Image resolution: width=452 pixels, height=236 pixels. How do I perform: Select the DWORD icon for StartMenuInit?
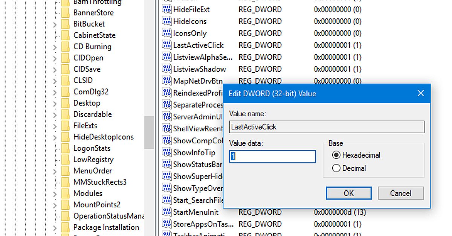(167, 212)
